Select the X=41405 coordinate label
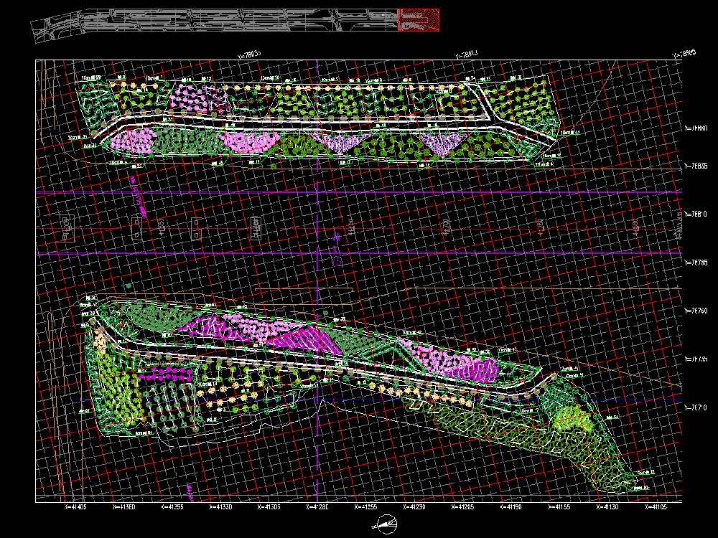The image size is (718, 538). (75, 507)
